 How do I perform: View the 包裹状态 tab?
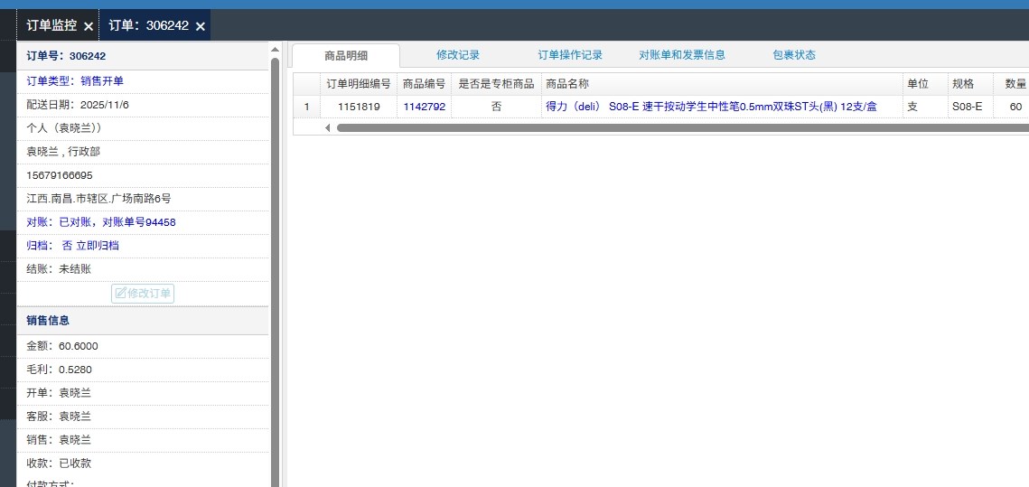793,55
